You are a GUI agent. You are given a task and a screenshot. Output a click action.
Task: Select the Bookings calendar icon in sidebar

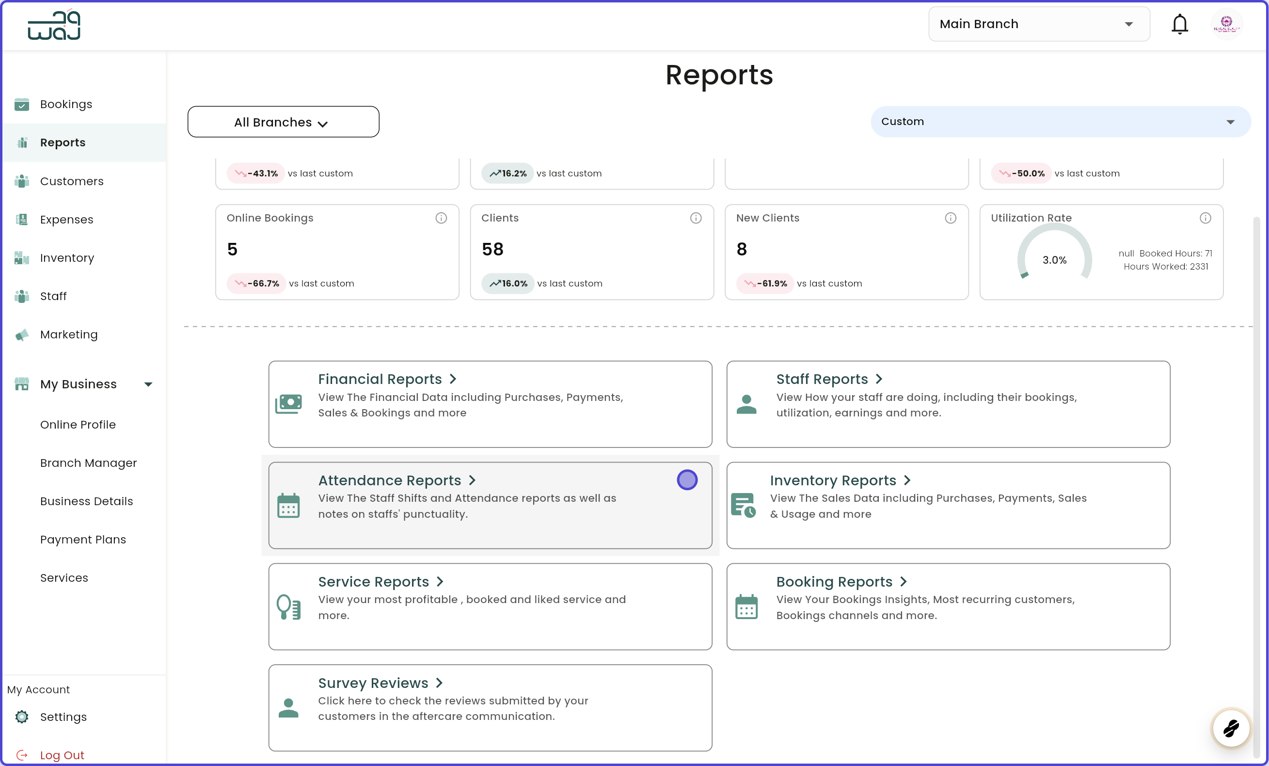click(22, 104)
